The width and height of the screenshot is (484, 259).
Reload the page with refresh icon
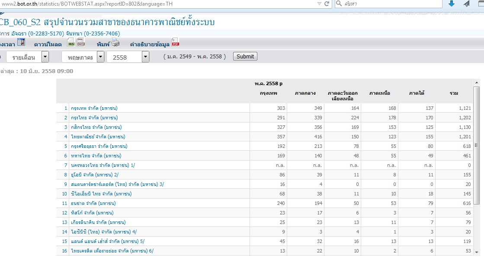tap(327, 4)
